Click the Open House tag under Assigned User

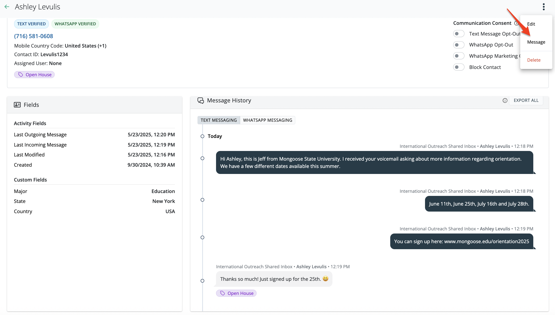[35, 75]
